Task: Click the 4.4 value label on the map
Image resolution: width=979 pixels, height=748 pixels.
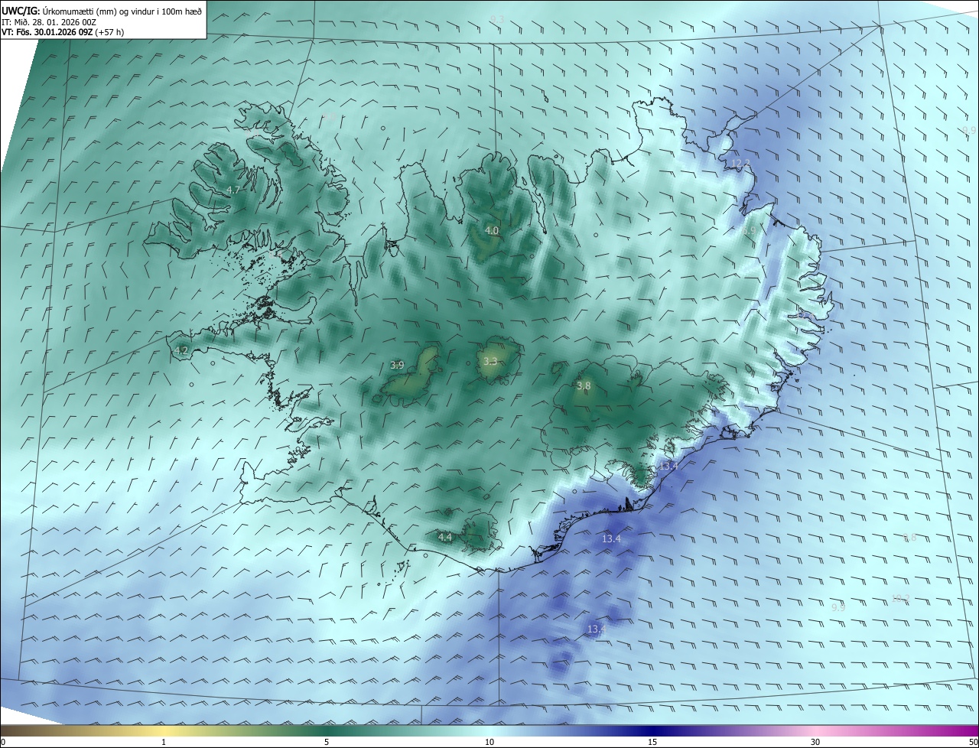Action: 445,537
